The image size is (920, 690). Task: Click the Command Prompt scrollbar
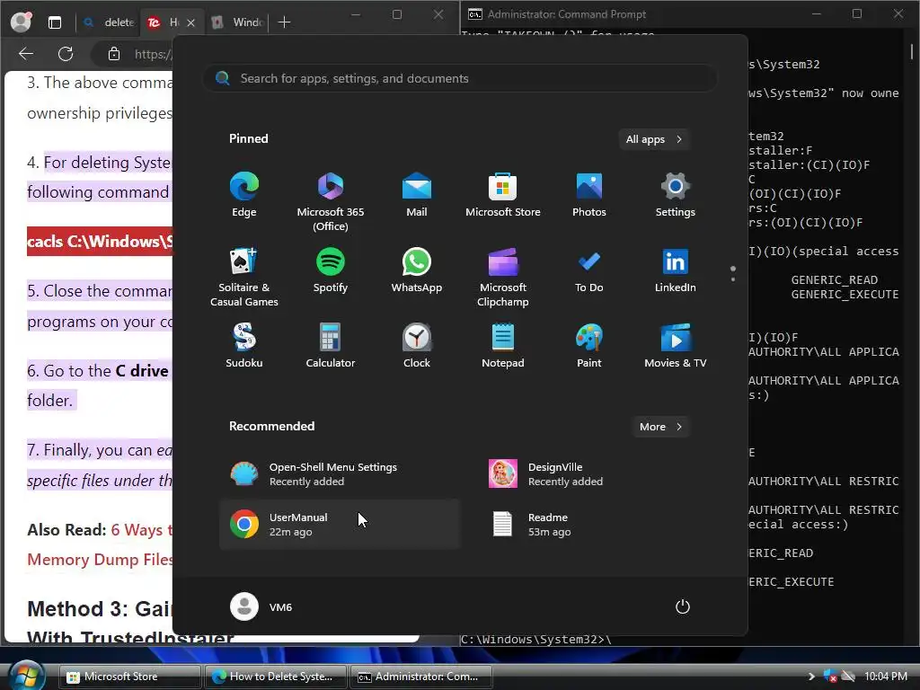[911, 51]
